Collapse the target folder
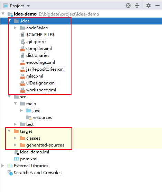 pos(9,131)
